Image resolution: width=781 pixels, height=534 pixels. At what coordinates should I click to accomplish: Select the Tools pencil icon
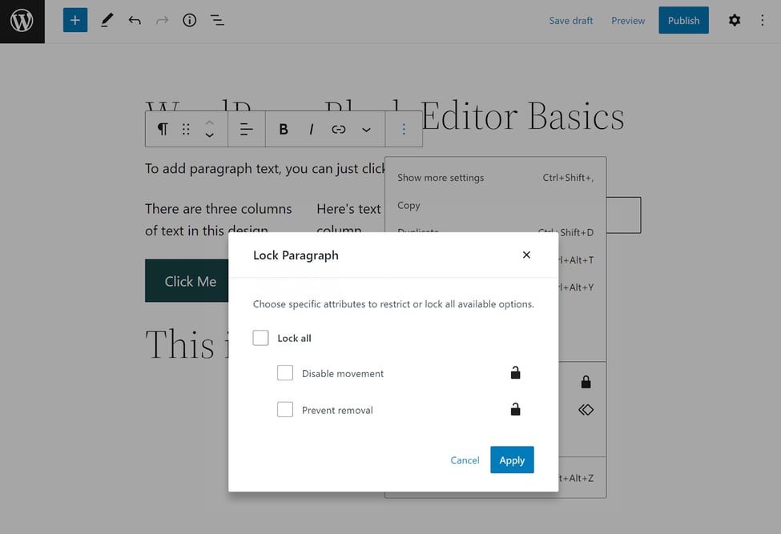[x=107, y=20]
